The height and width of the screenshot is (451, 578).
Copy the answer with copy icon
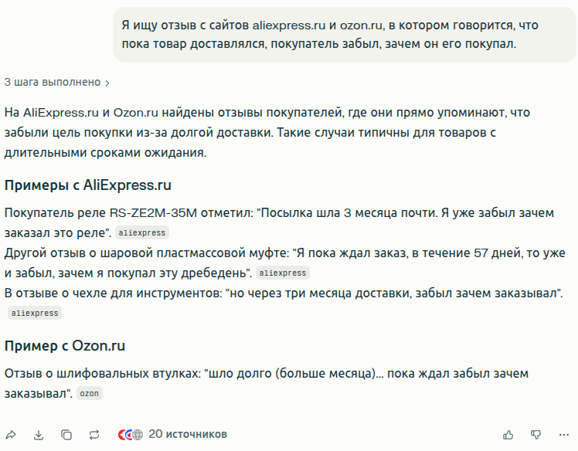click(66, 435)
